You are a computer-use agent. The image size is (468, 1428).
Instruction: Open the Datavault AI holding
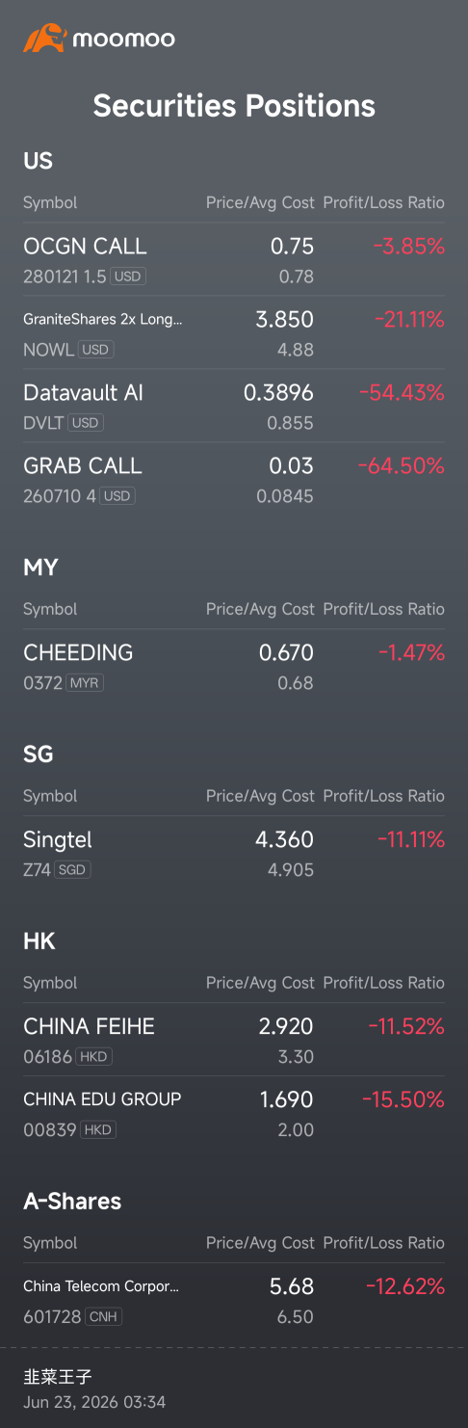[x=234, y=407]
